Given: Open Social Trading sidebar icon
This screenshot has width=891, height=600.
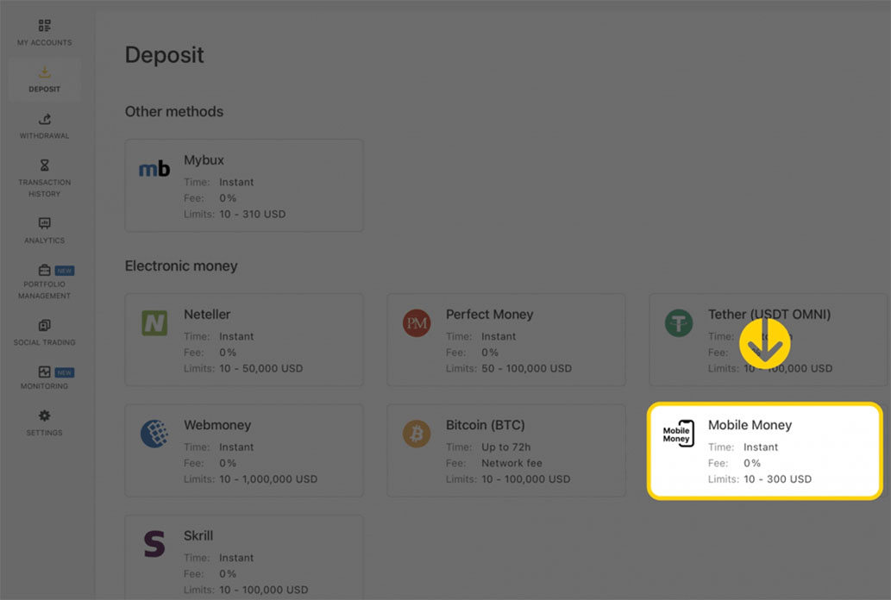Looking at the screenshot, I should click(x=44, y=326).
